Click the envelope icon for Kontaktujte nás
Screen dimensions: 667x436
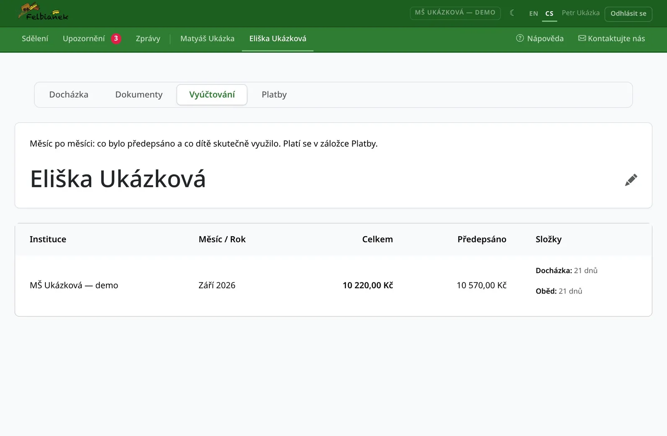click(x=582, y=38)
